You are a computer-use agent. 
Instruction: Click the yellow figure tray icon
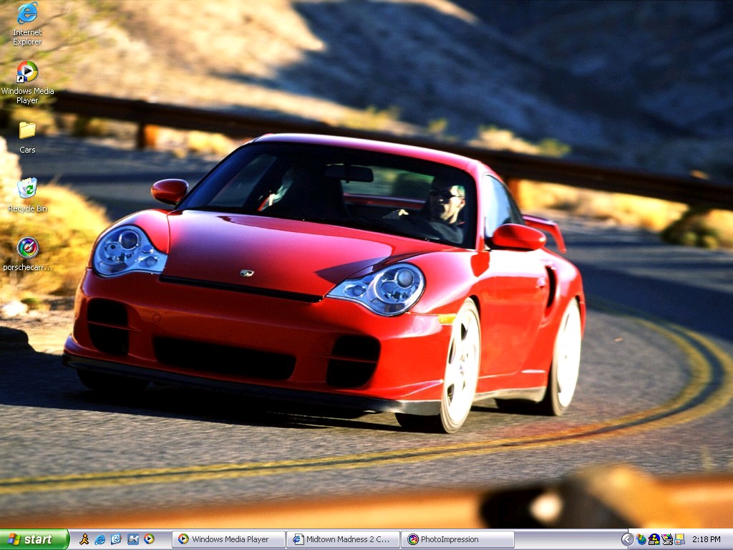[654, 539]
